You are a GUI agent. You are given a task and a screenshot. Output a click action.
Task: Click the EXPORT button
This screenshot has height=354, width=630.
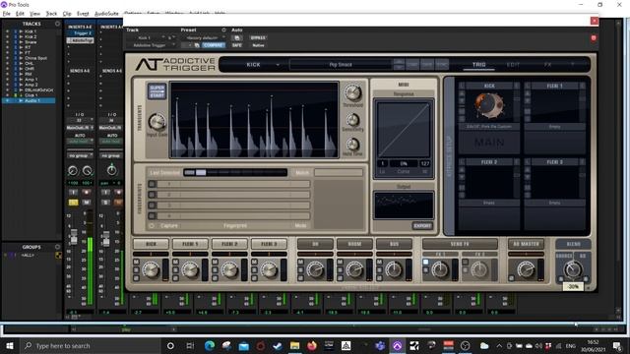coord(422,226)
